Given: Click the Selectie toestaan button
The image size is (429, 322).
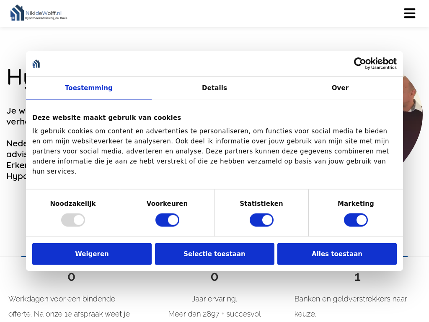Looking at the screenshot, I should (214, 254).
